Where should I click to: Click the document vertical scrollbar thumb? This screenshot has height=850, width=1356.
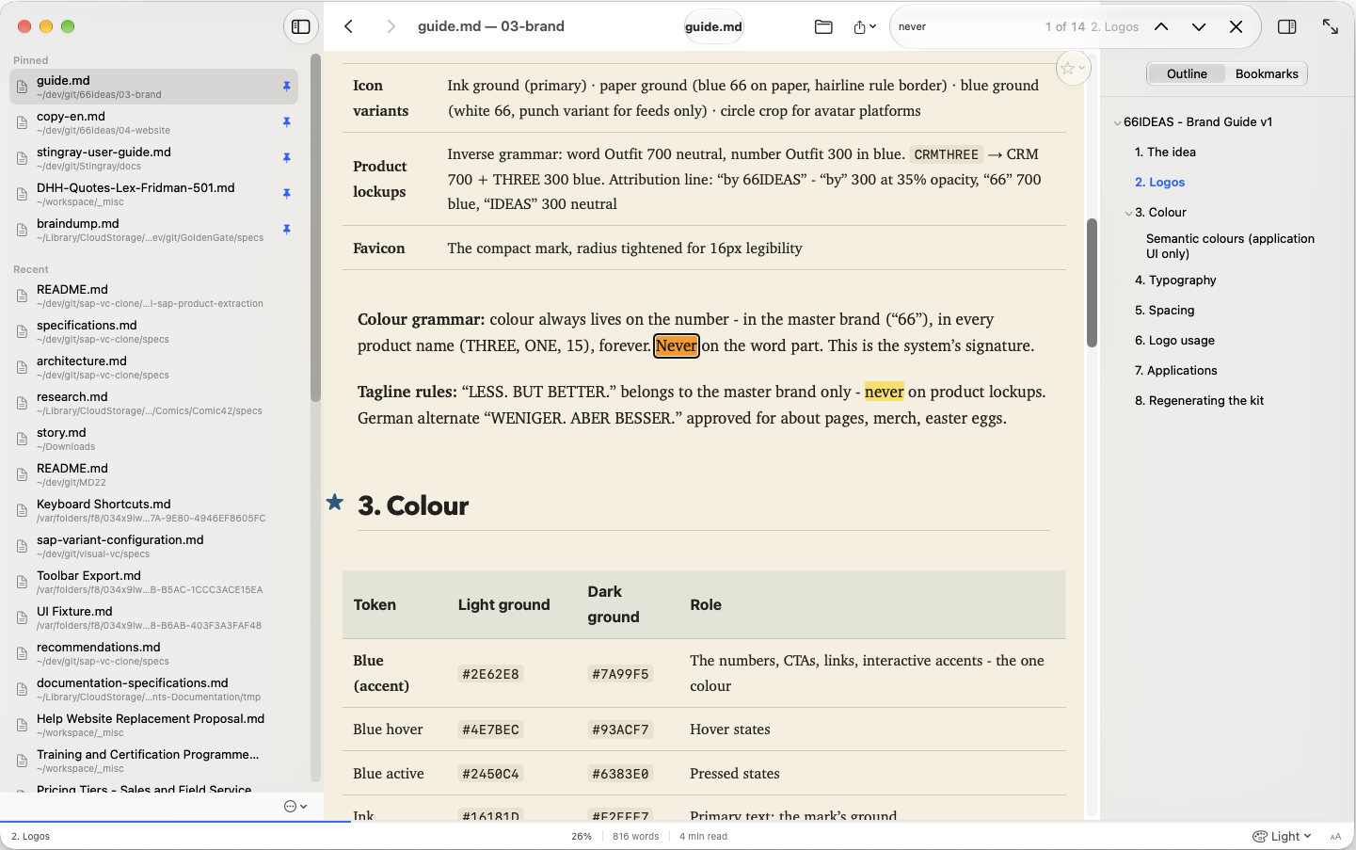[1092, 282]
